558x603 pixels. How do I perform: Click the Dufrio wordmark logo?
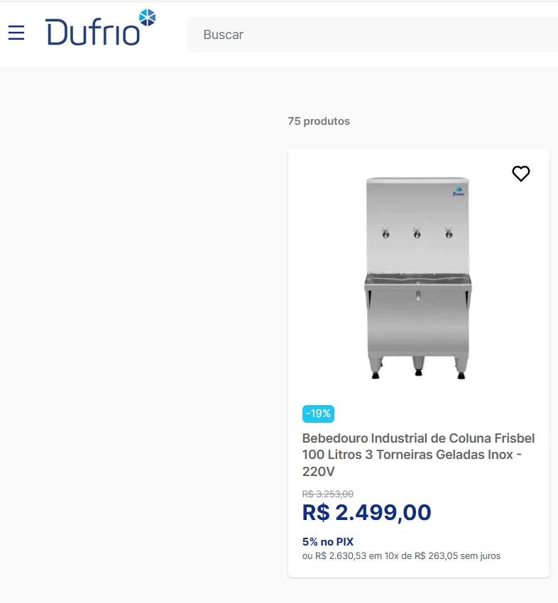click(x=92, y=33)
